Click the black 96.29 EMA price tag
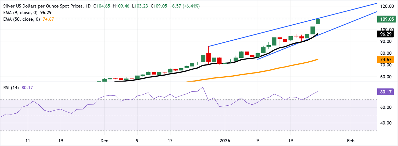Screen dimensions: 398x146 (386, 34)
